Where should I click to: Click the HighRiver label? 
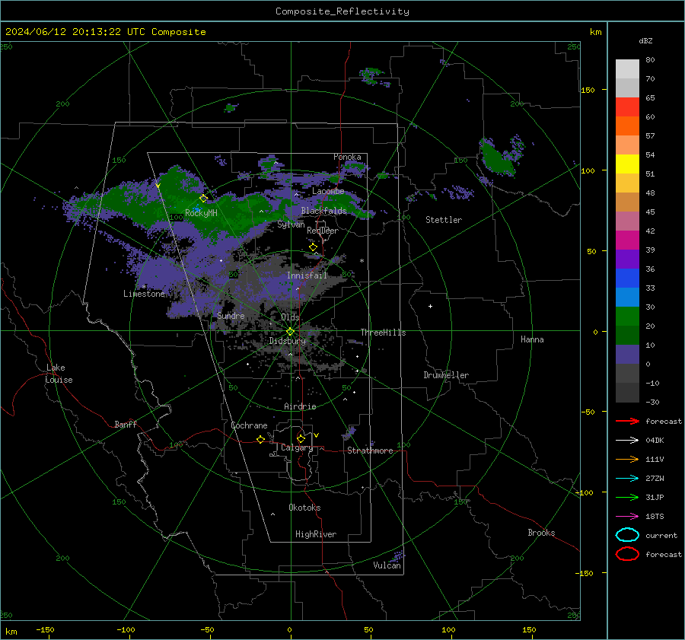coord(316,534)
